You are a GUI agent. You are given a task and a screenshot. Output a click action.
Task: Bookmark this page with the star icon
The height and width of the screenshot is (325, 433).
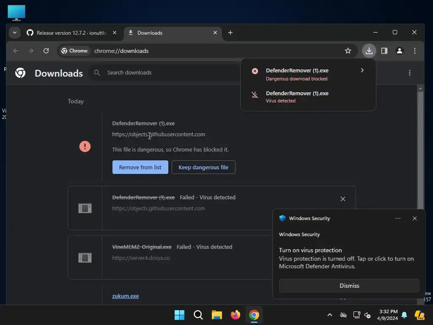348,51
